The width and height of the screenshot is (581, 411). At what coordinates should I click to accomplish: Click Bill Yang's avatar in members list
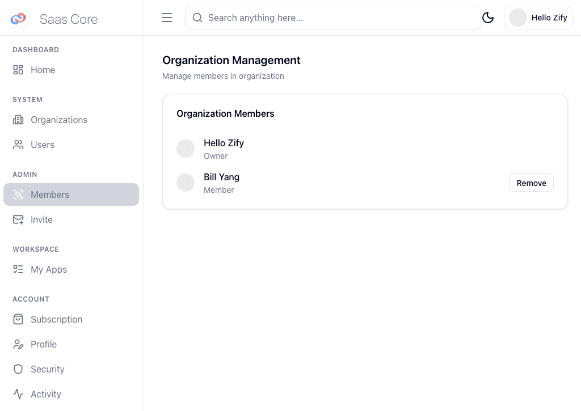186,183
